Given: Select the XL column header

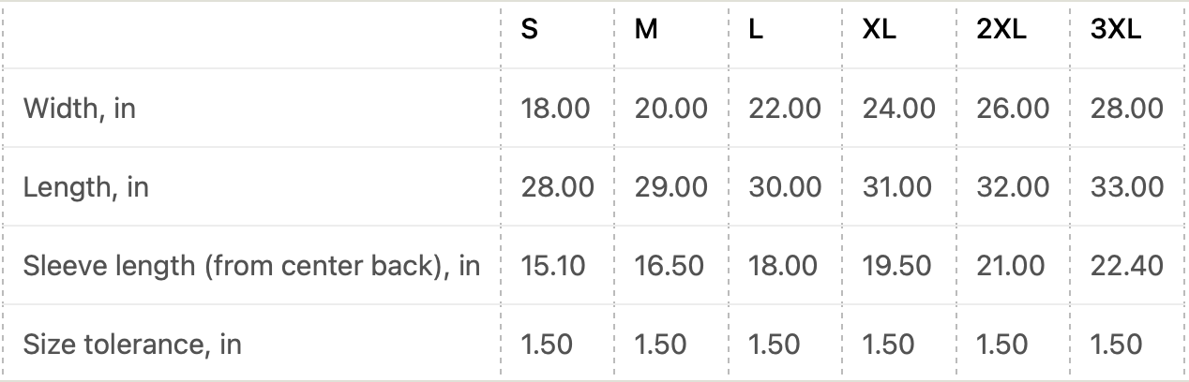Looking at the screenshot, I should pos(880,30).
